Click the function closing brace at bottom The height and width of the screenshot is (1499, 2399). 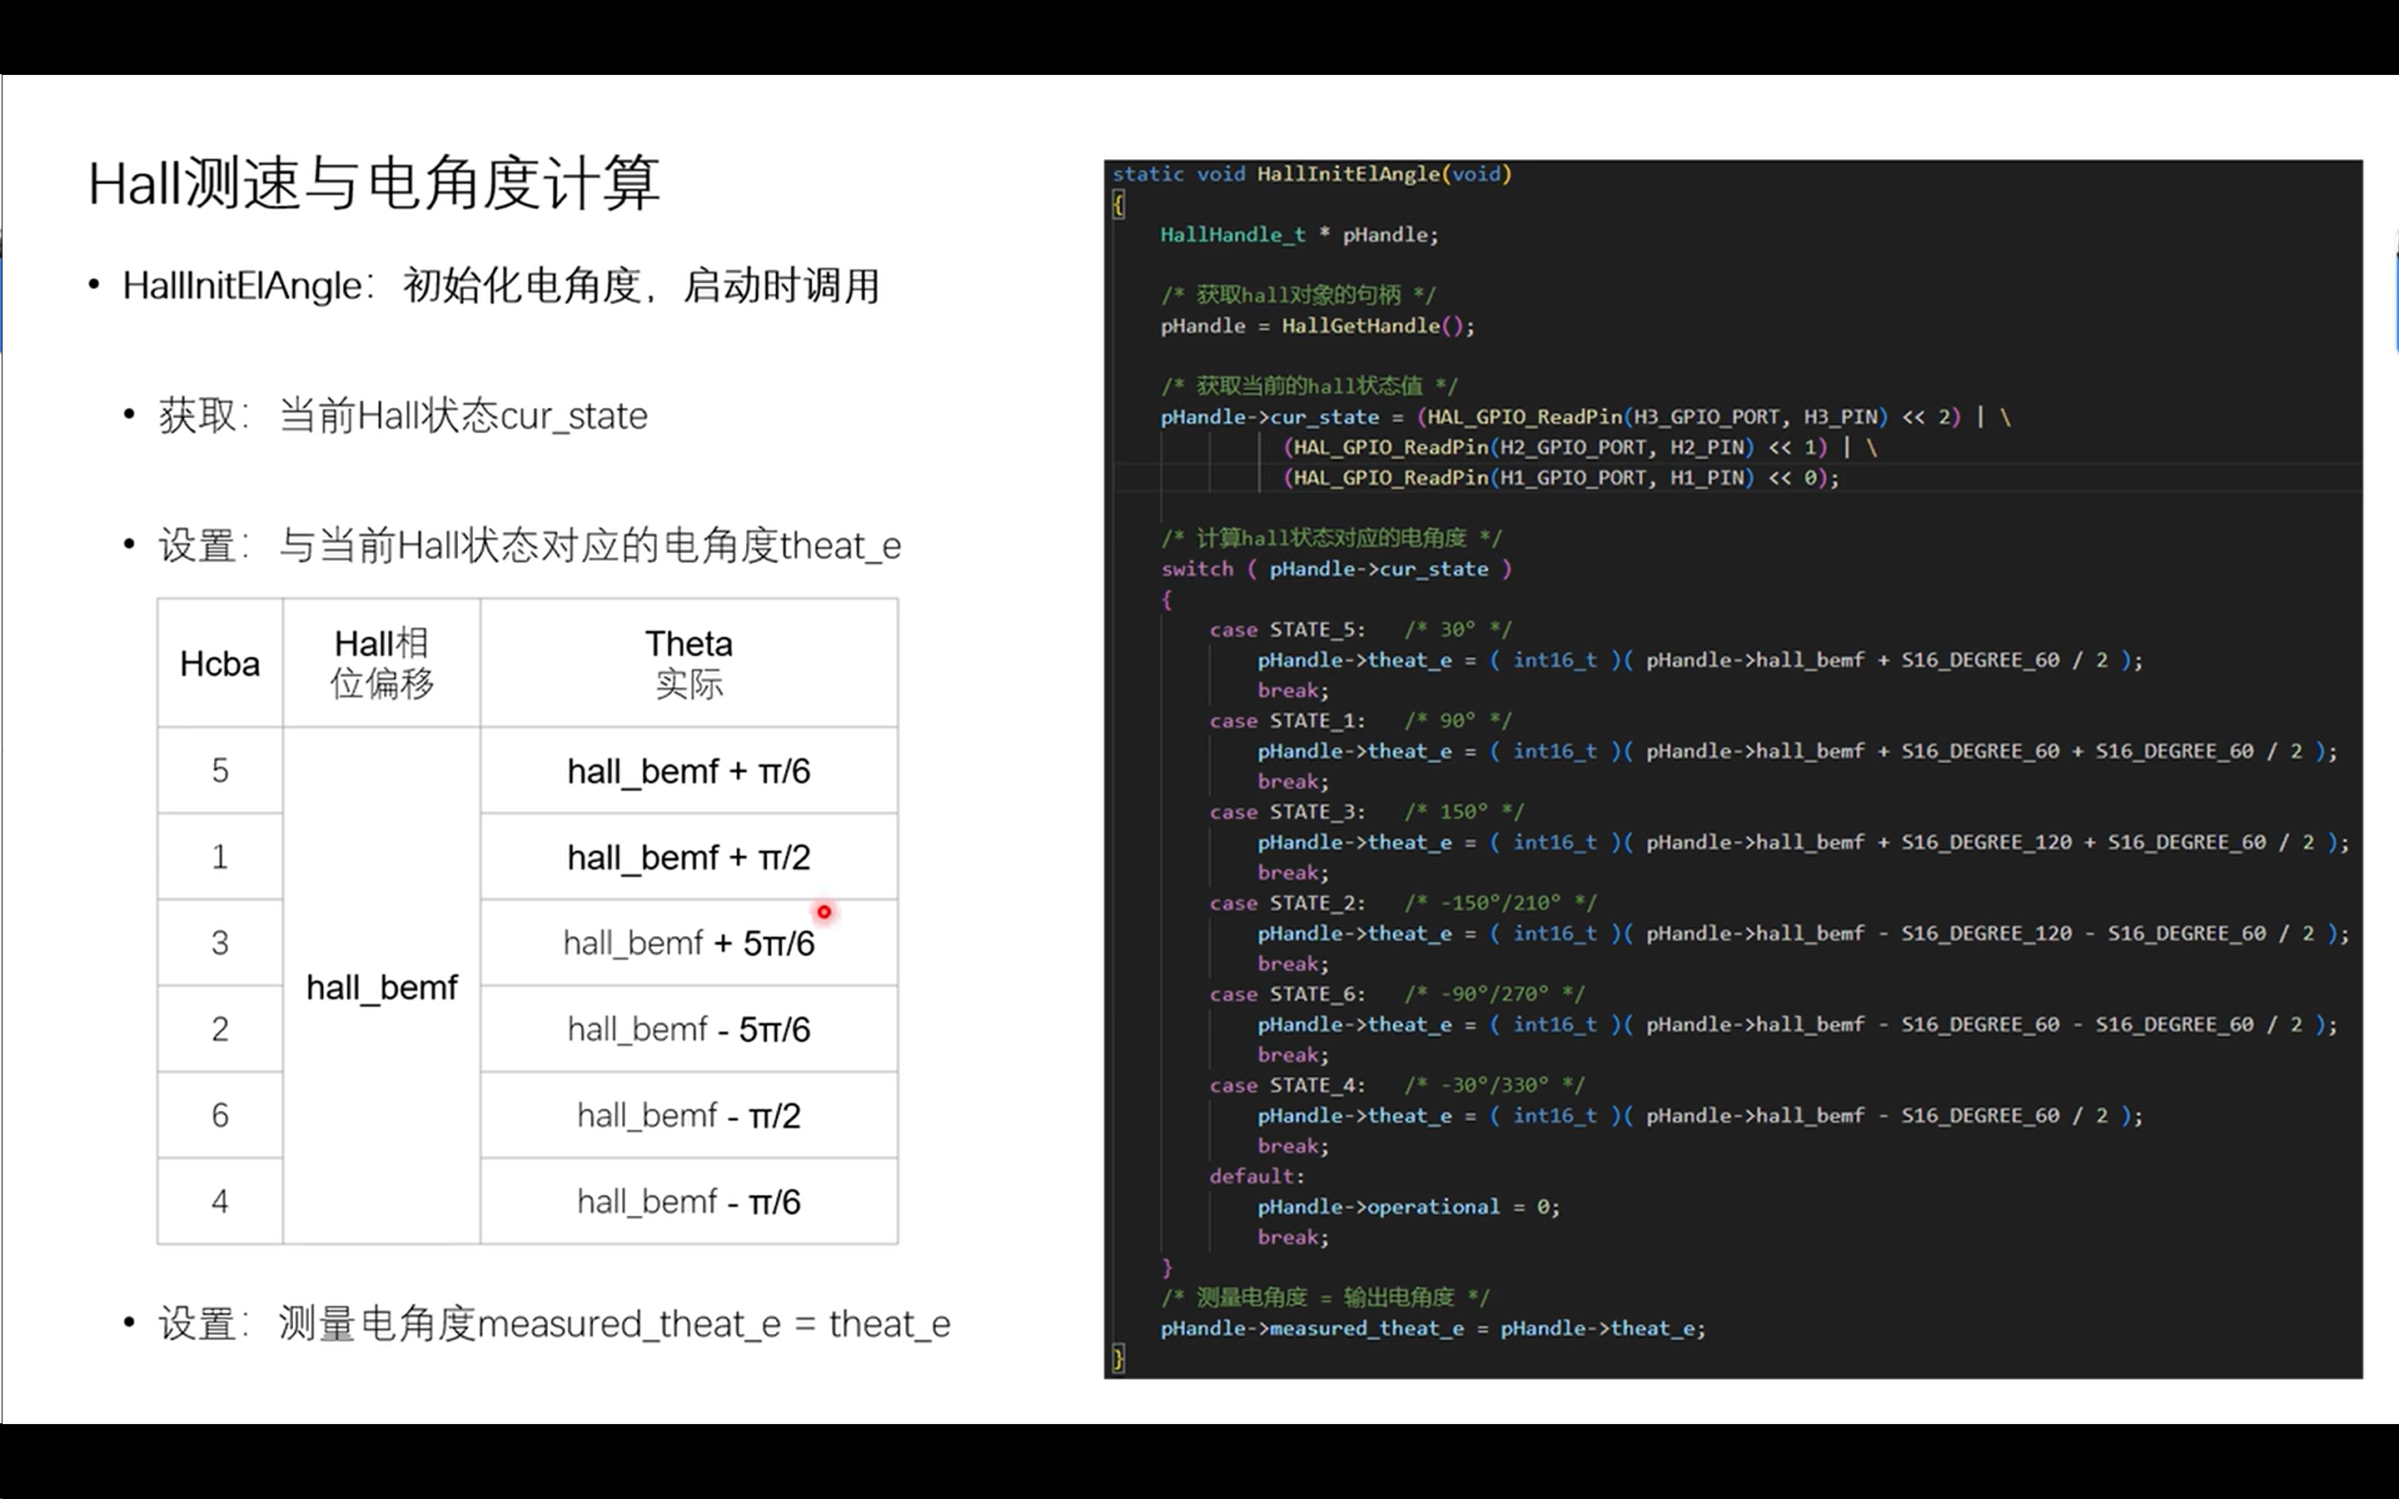click(1118, 1358)
